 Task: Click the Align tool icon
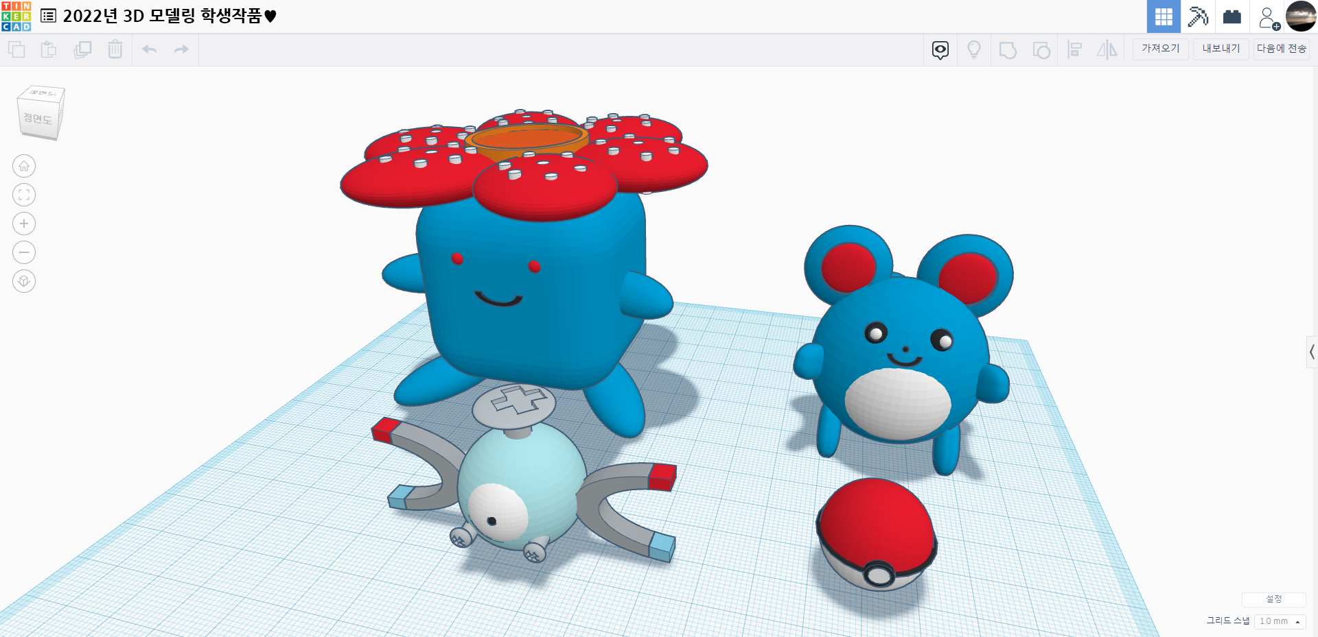1075,50
